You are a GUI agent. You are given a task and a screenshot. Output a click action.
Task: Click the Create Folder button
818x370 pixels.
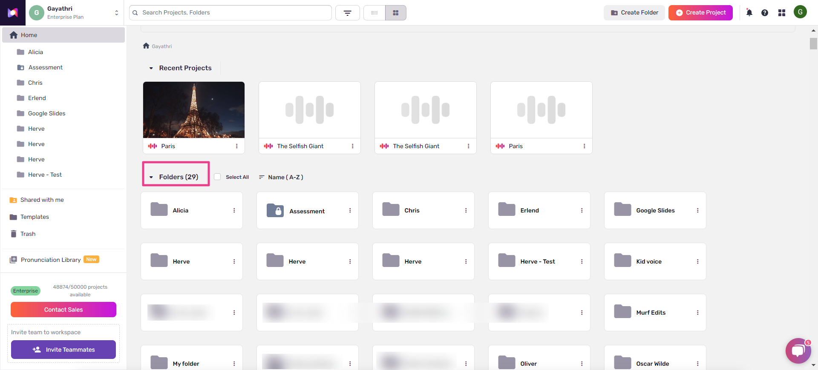(634, 13)
